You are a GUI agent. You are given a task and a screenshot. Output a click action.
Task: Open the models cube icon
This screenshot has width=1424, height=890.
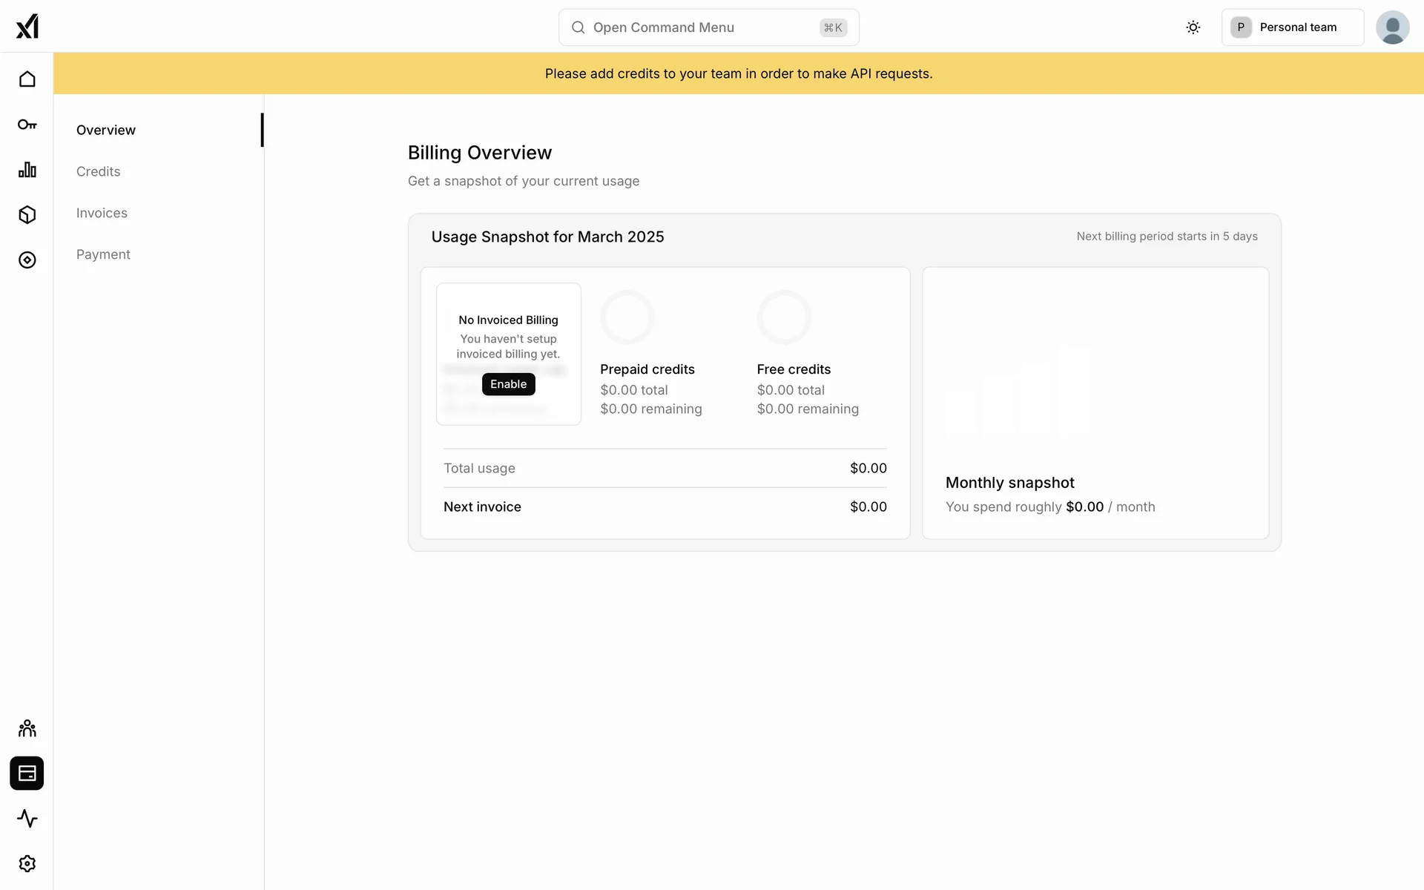pos(27,215)
